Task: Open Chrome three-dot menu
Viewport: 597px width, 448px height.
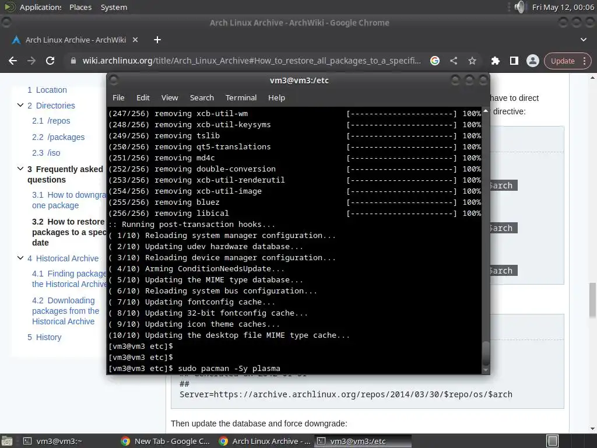Action: pyautogui.click(x=584, y=61)
